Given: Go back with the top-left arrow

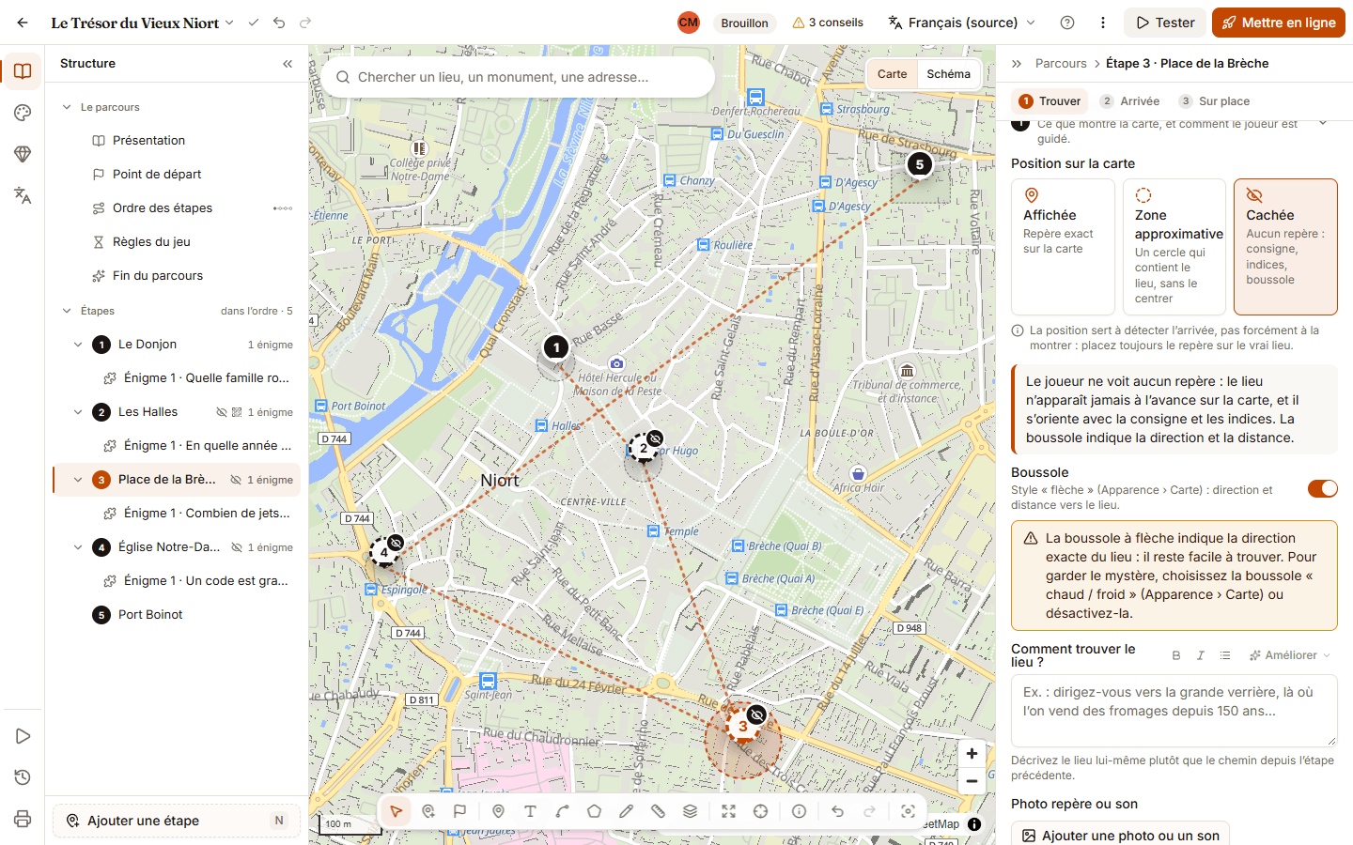Looking at the screenshot, I should (23, 23).
